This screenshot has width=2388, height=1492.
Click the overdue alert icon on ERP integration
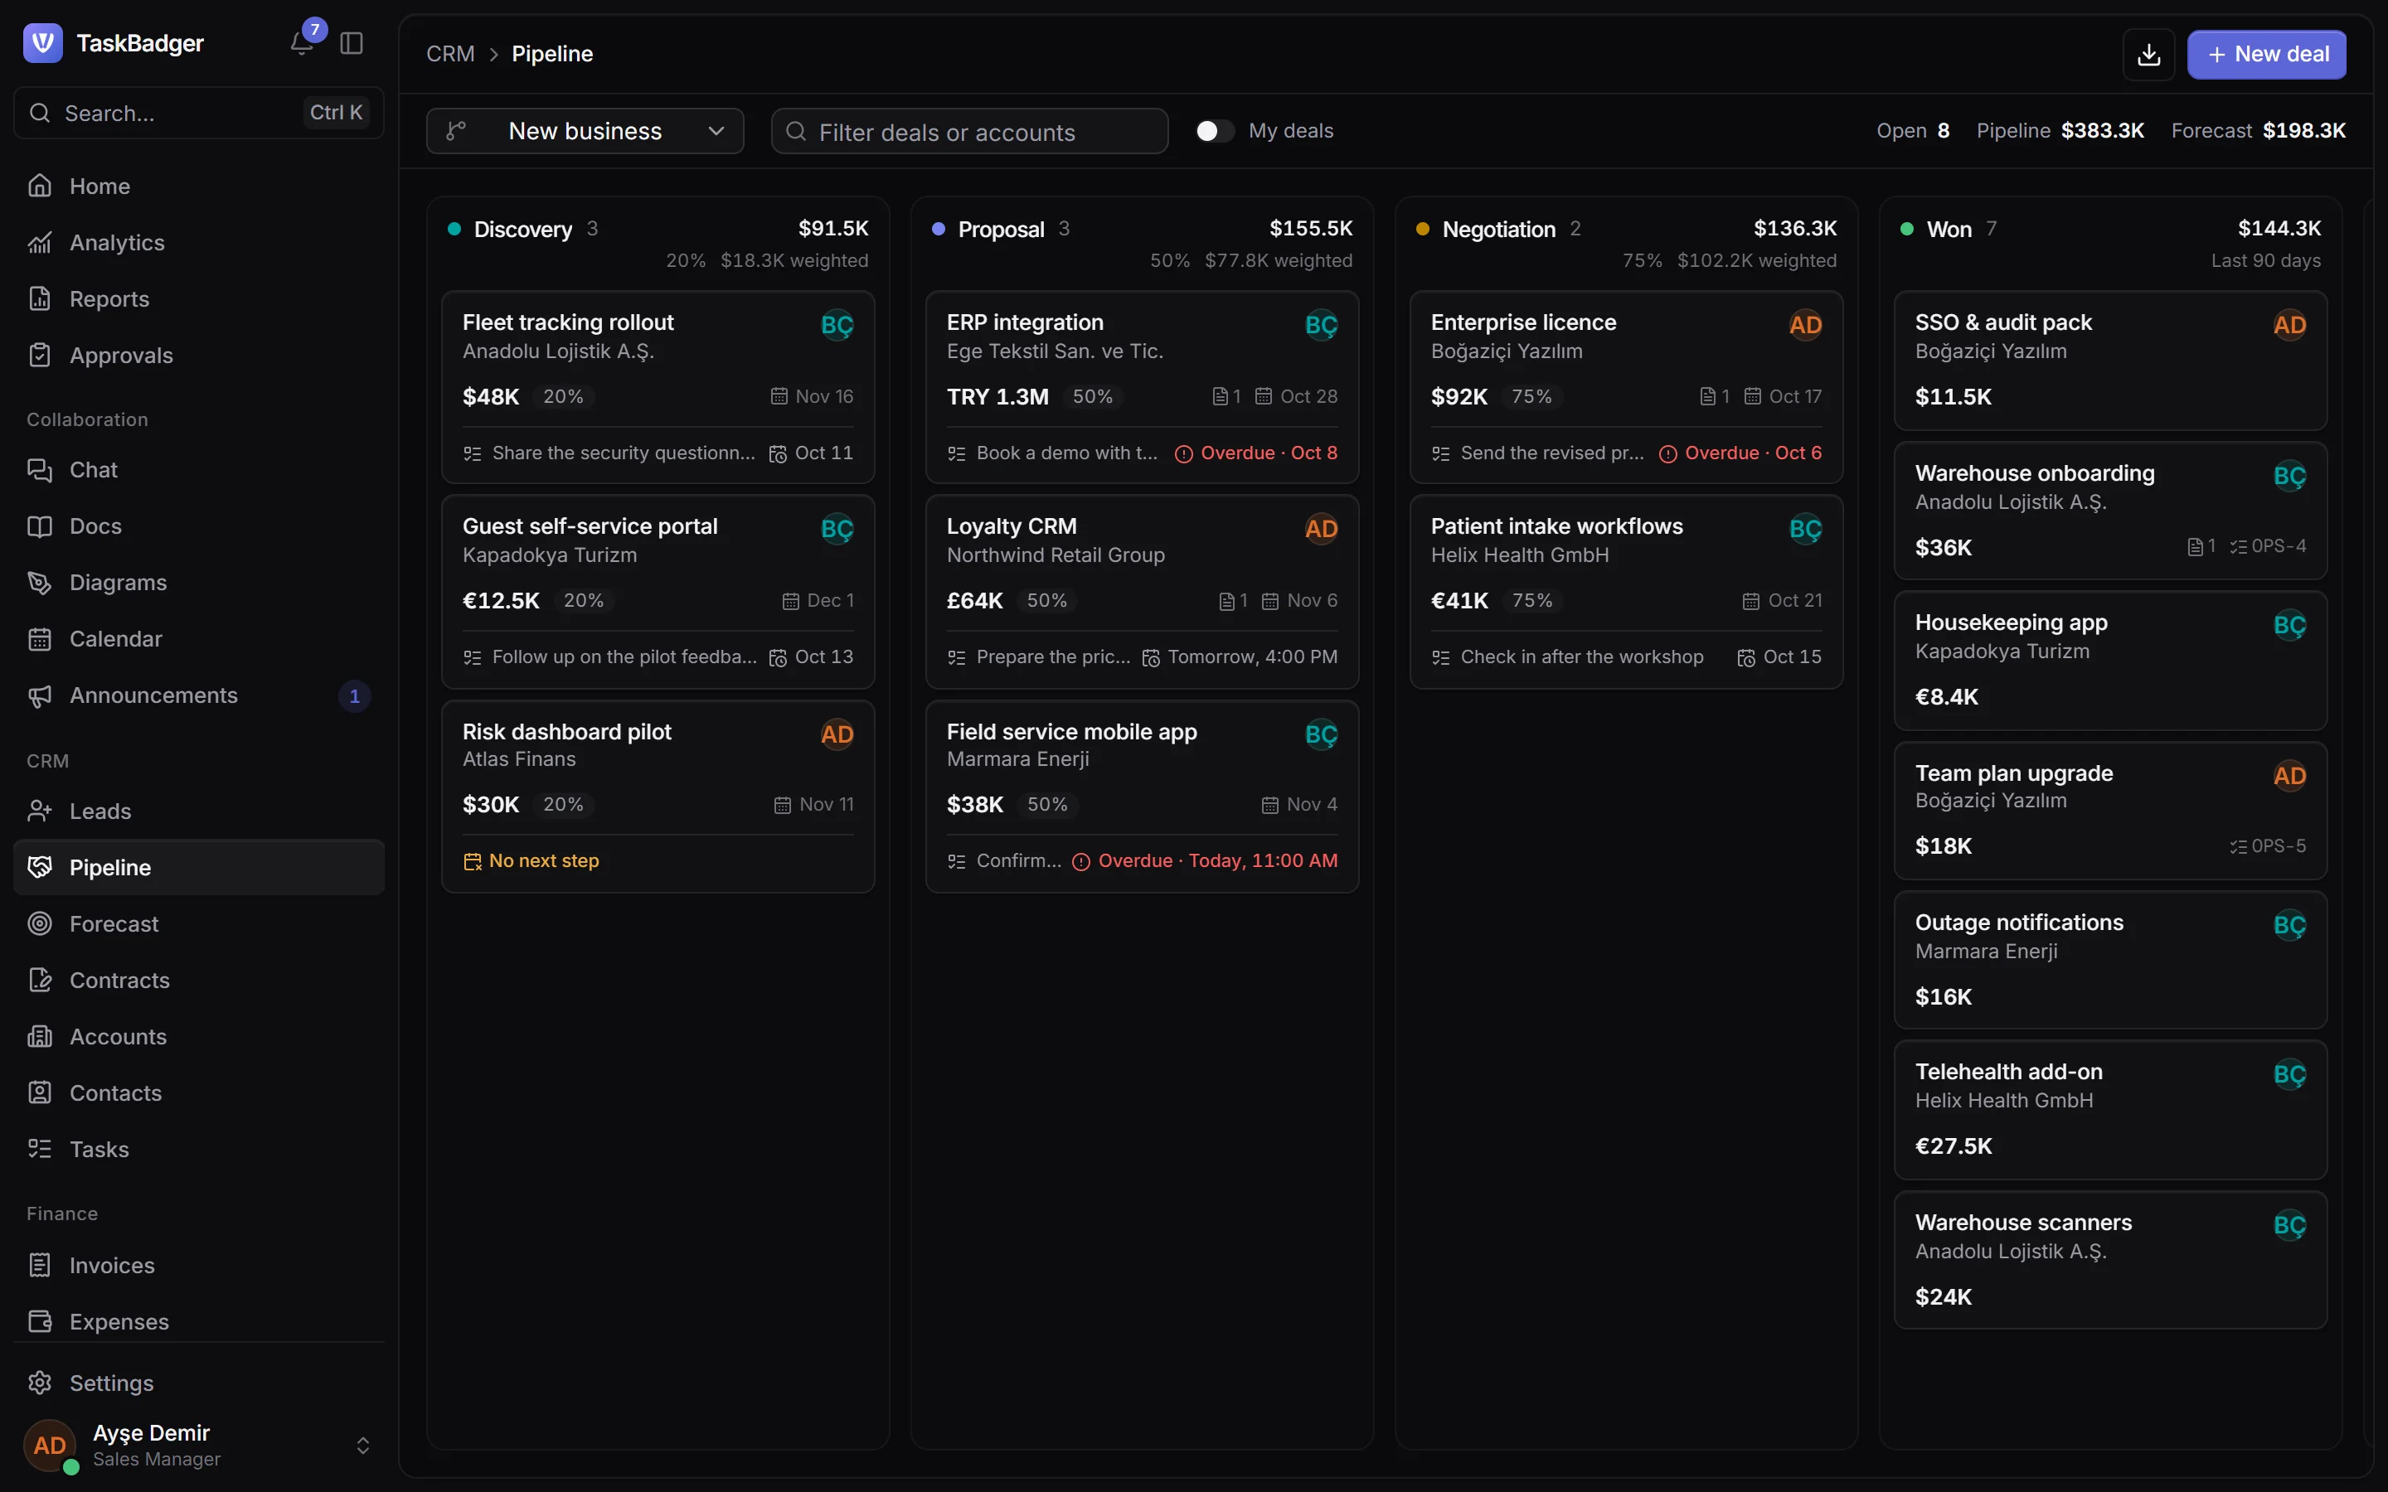tap(1183, 454)
